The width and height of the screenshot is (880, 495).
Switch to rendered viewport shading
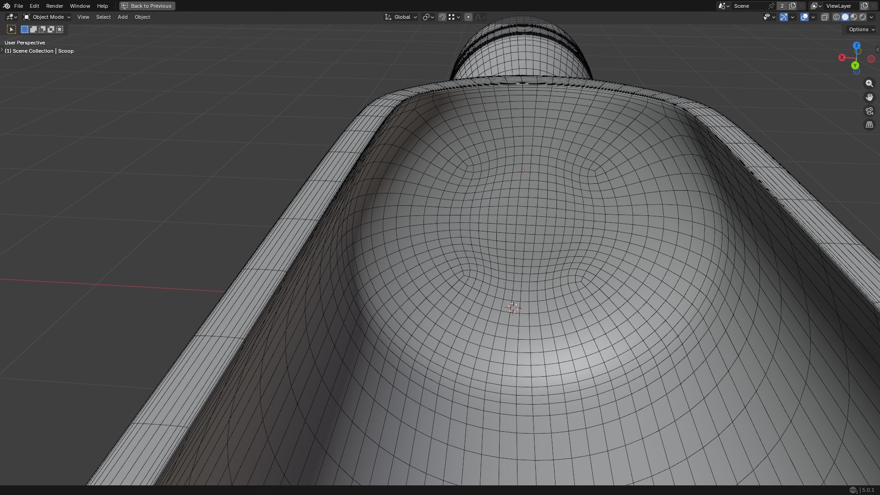pyautogui.click(x=863, y=17)
